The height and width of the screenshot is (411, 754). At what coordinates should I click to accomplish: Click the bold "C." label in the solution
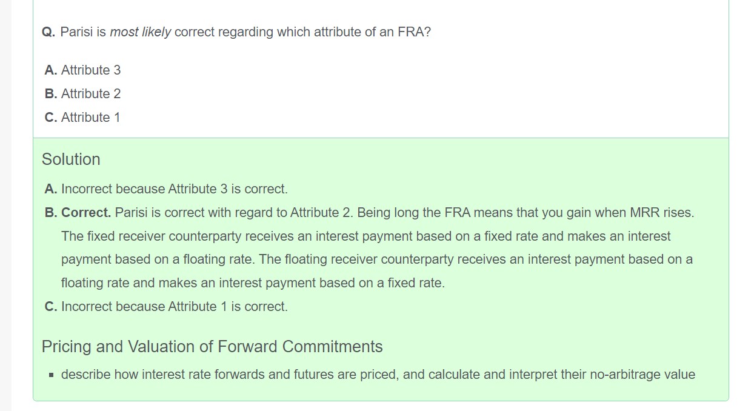pos(51,307)
